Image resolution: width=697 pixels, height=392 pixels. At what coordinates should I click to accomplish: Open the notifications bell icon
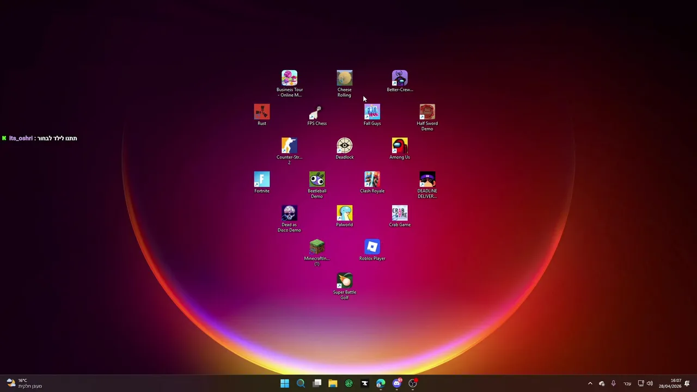coord(687,383)
